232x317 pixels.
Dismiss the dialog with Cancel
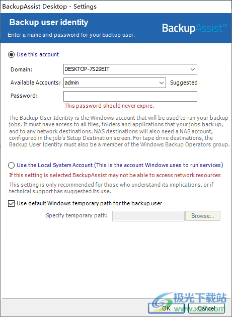click(206, 308)
